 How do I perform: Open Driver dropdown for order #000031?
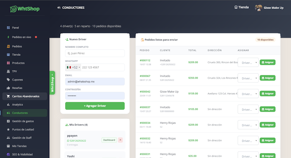248,156
